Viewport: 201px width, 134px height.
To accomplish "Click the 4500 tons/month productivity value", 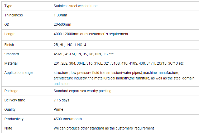I will tap(68, 119).
